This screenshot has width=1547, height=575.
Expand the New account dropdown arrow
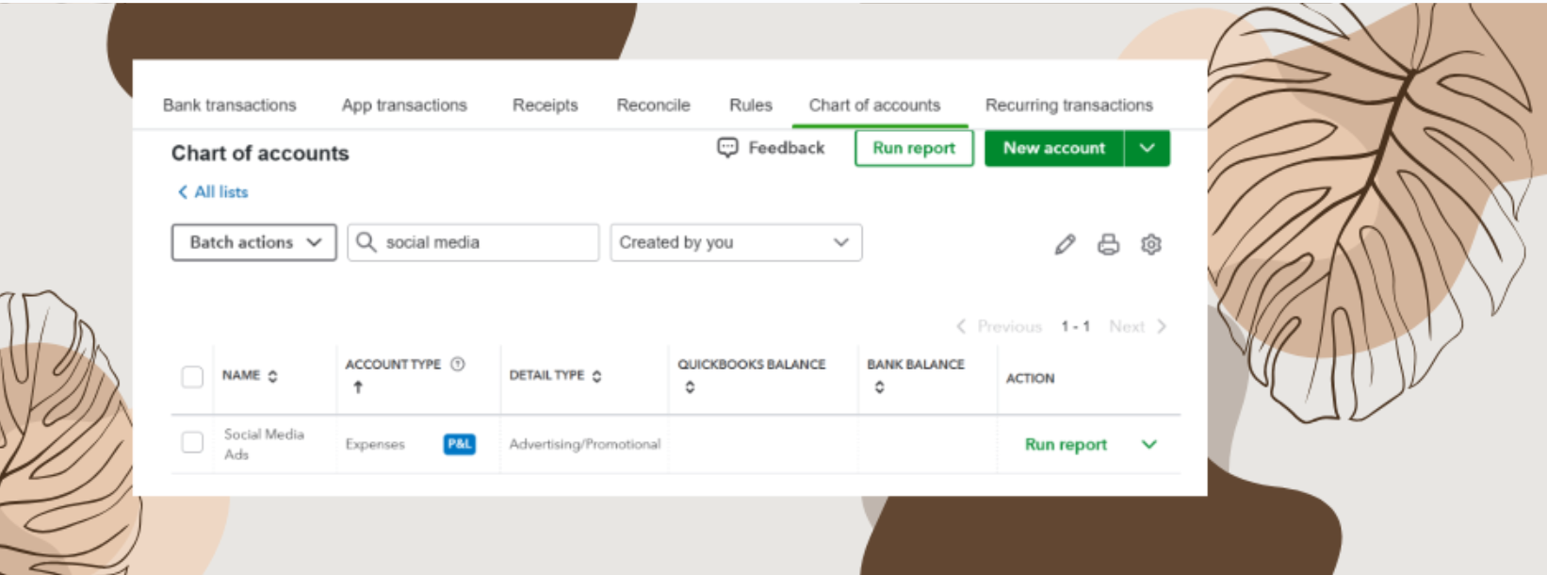tap(1147, 148)
